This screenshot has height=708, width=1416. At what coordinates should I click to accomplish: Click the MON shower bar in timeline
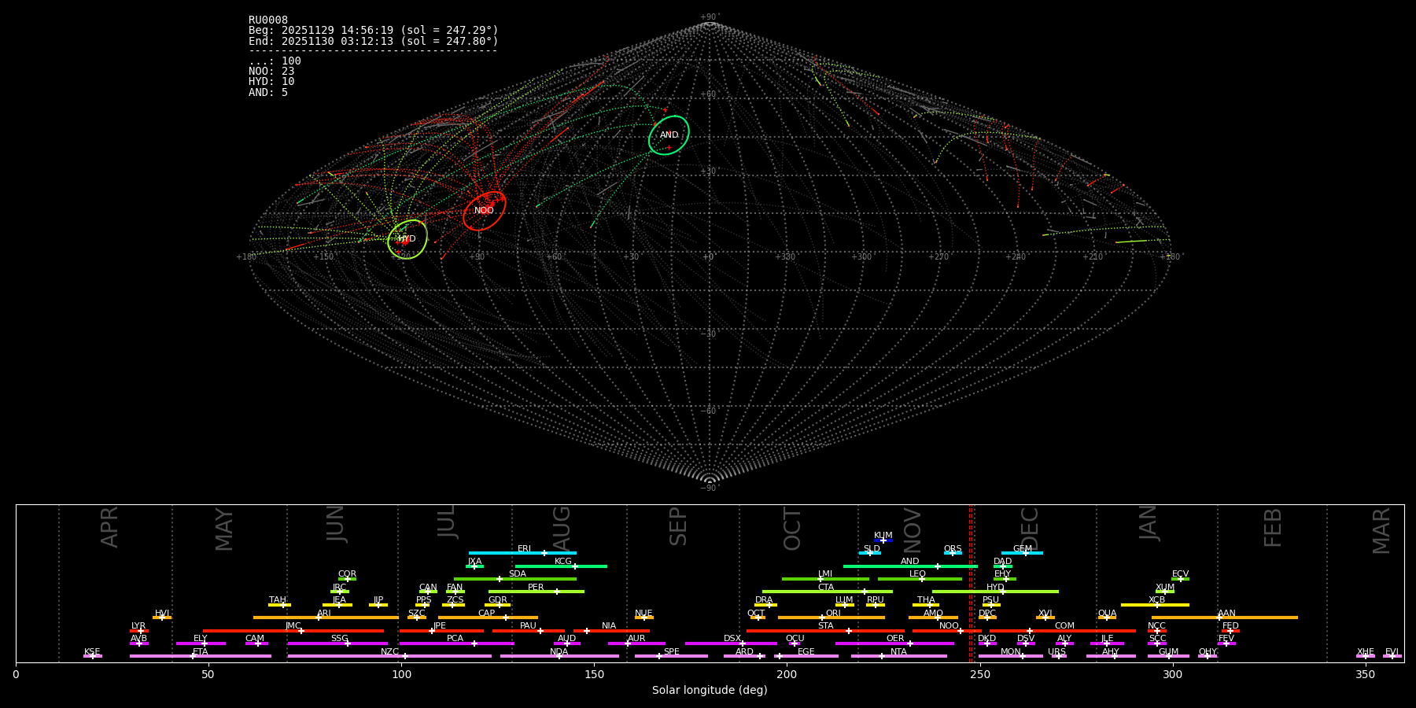[1011, 656]
